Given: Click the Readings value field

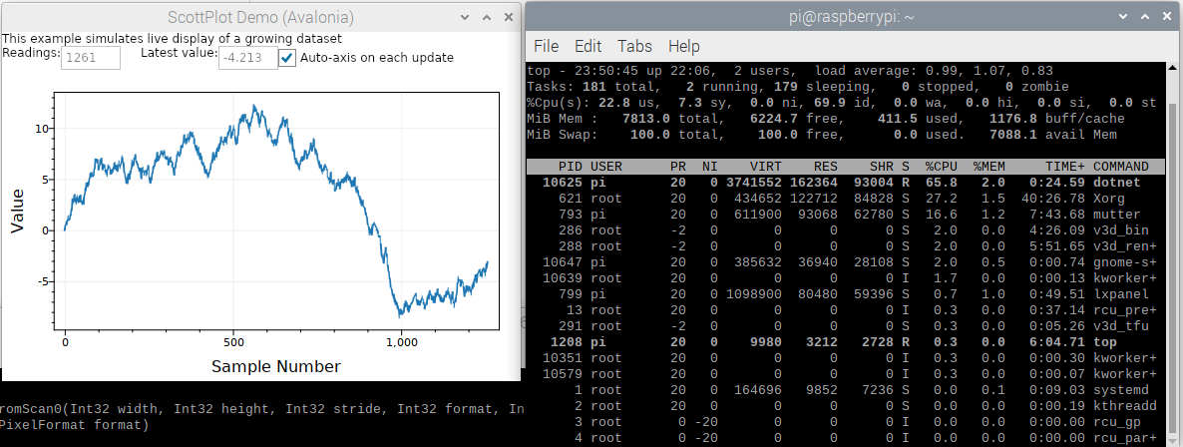Looking at the screenshot, I should click(x=91, y=58).
